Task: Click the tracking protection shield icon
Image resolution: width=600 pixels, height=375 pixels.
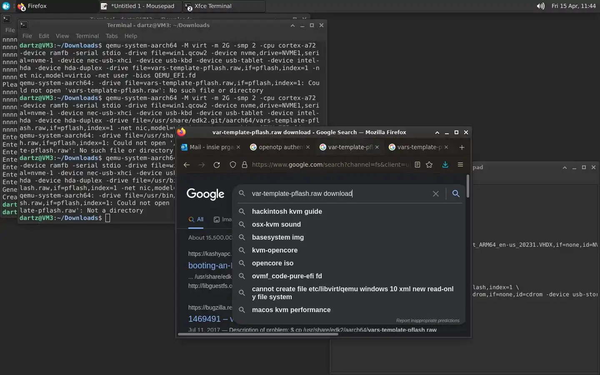Action: (x=233, y=165)
